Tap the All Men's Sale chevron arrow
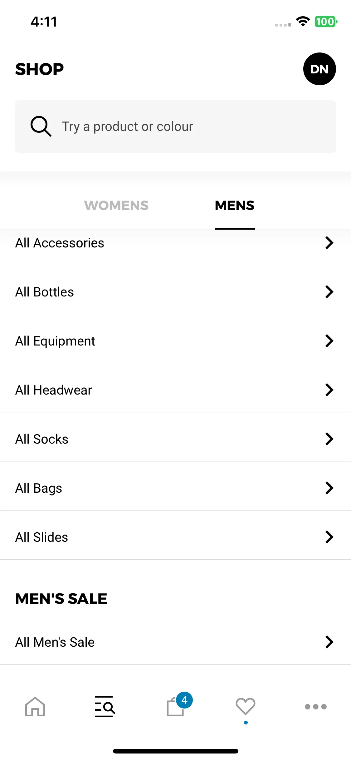This screenshot has width=351, height=761. coord(329,642)
